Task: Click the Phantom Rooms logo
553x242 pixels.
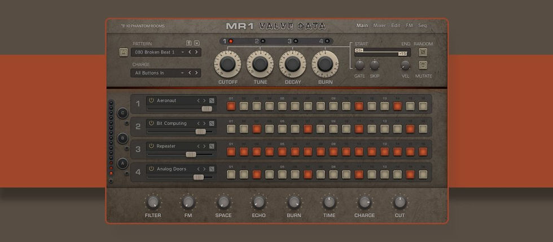Action: click(142, 26)
